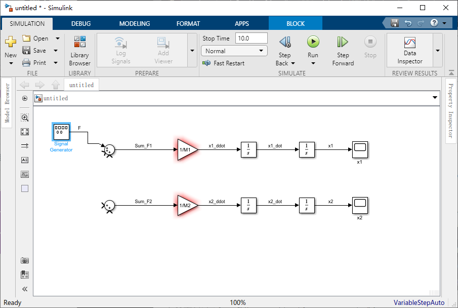Image resolution: width=458 pixels, height=308 pixels.
Task: Open the Help question mark
Action: [x=434, y=23]
